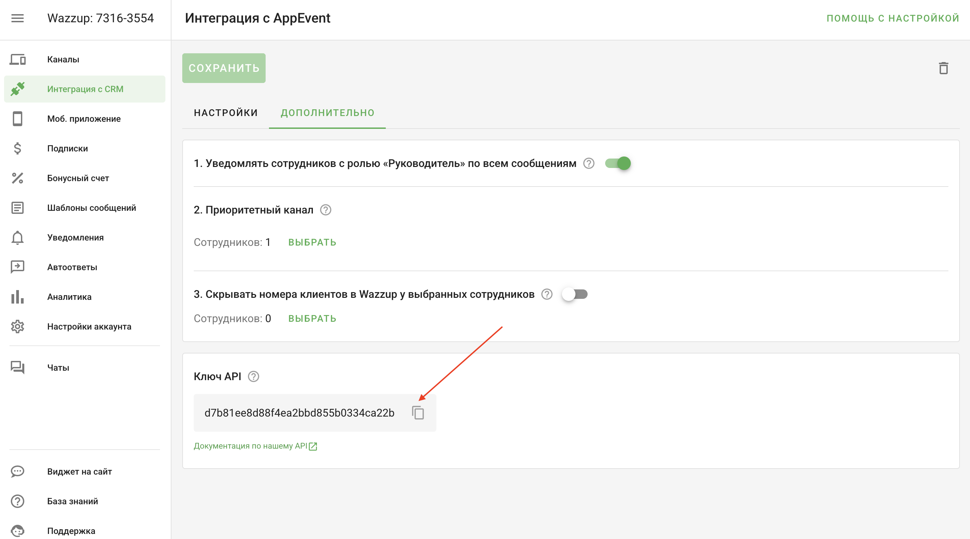The height and width of the screenshot is (539, 970).
Task: Click help icon beside Приоритетный канал
Action: click(x=325, y=210)
